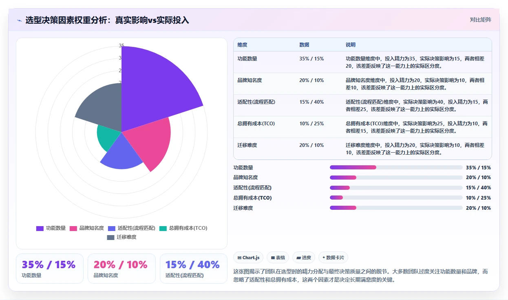Click 适配性(流程匹配) label in progress list
Screen dimensions: 508x300
pyautogui.click(x=252, y=188)
